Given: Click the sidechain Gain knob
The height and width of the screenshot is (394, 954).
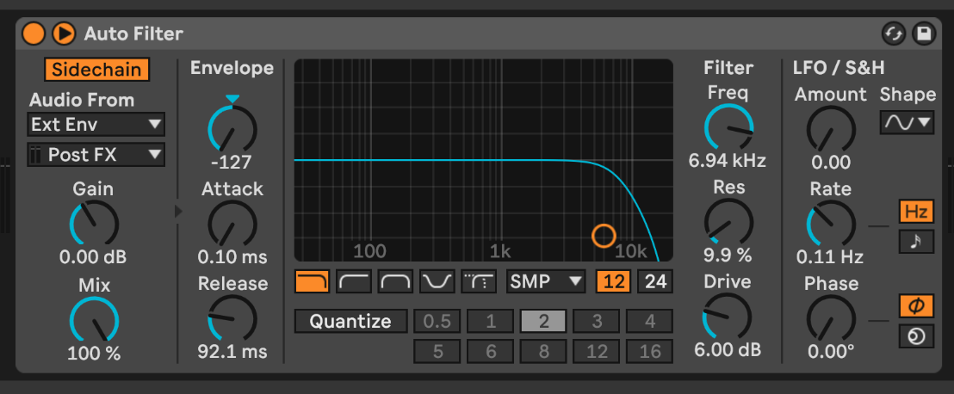Looking at the screenshot, I should [94, 223].
